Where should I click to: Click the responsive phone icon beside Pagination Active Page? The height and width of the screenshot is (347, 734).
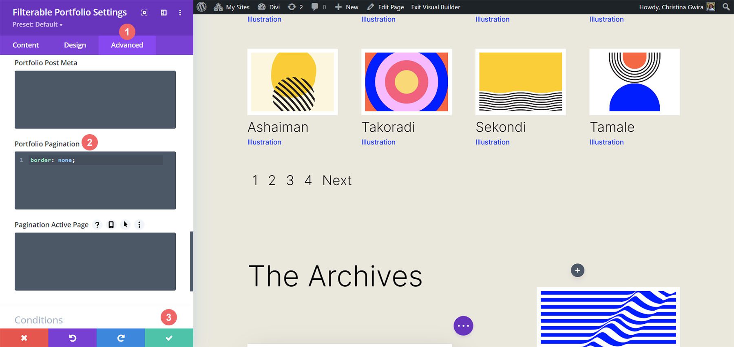pyautogui.click(x=111, y=225)
